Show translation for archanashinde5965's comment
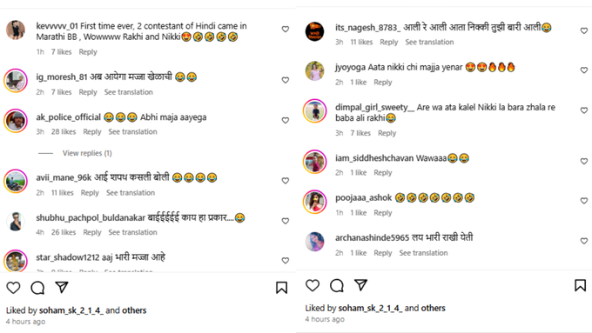The width and height of the screenshot is (592, 333). click(x=424, y=253)
